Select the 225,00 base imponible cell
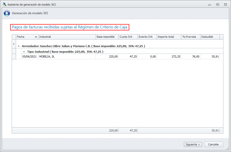The width and height of the screenshot is (231, 152). [x=107, y=56]
